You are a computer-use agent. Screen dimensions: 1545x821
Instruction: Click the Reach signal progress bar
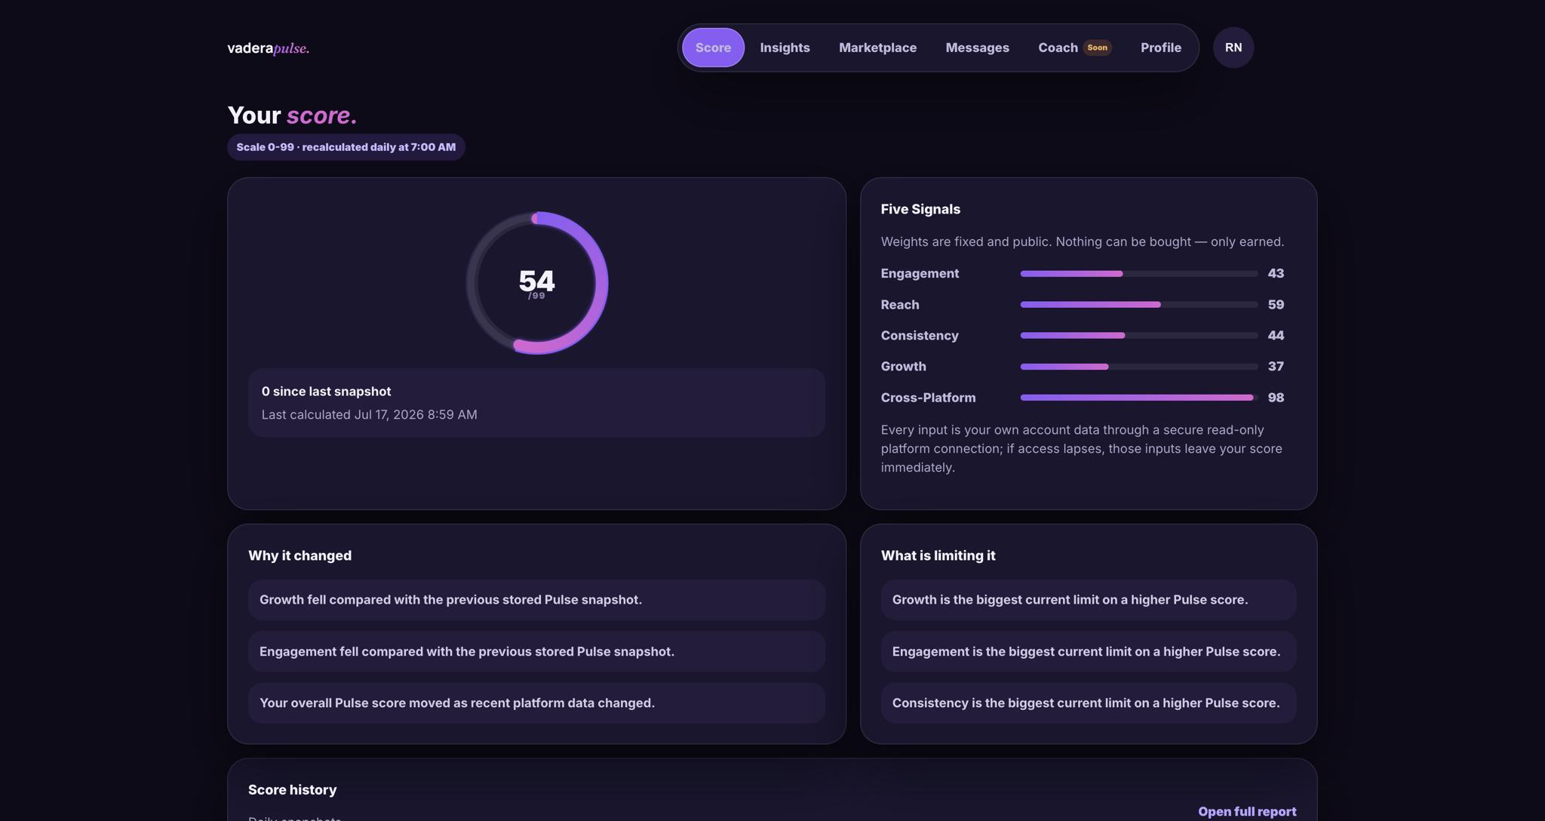coord(1138,305)
